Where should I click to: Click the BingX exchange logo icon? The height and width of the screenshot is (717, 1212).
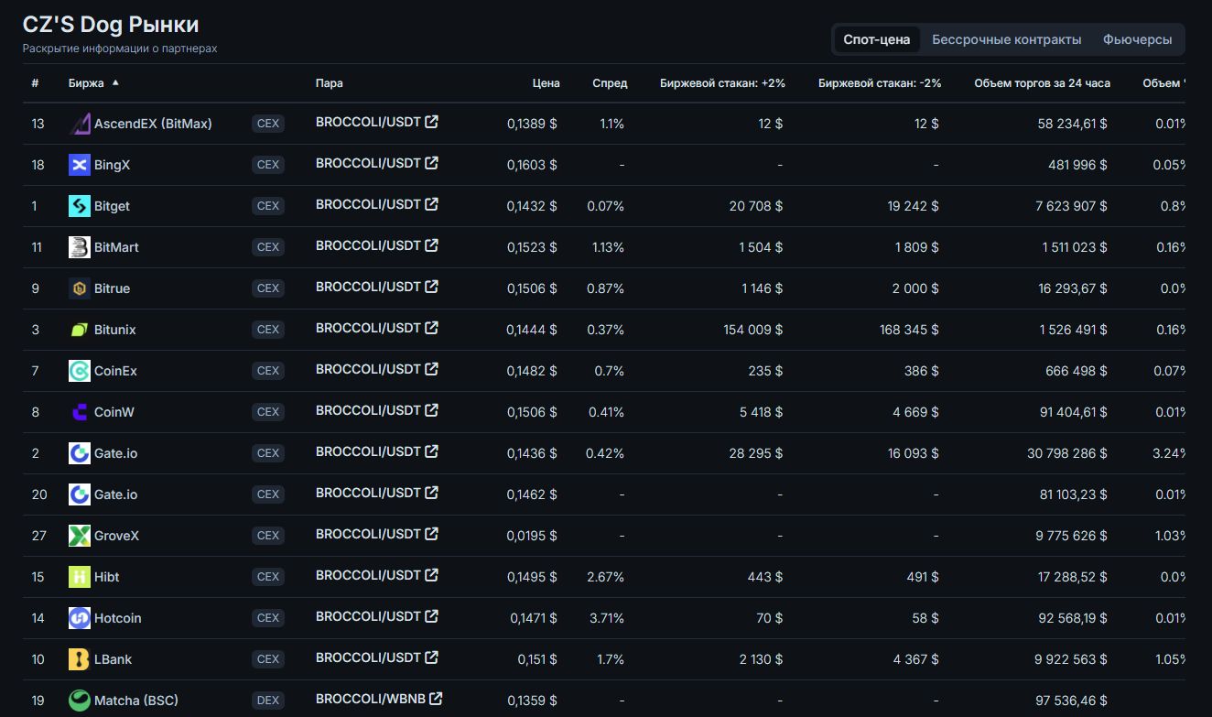point(80,165)
